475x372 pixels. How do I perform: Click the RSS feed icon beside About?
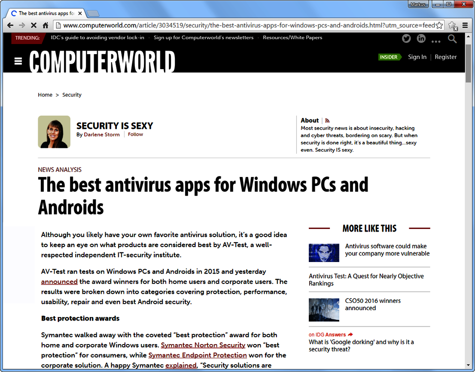pyautogui.click(x=327, y=121)
